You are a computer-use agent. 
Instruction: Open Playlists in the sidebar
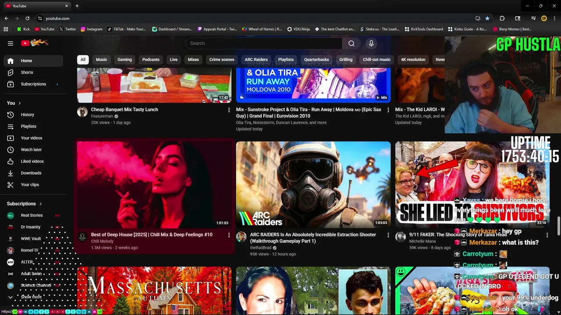tap(33, 126)
